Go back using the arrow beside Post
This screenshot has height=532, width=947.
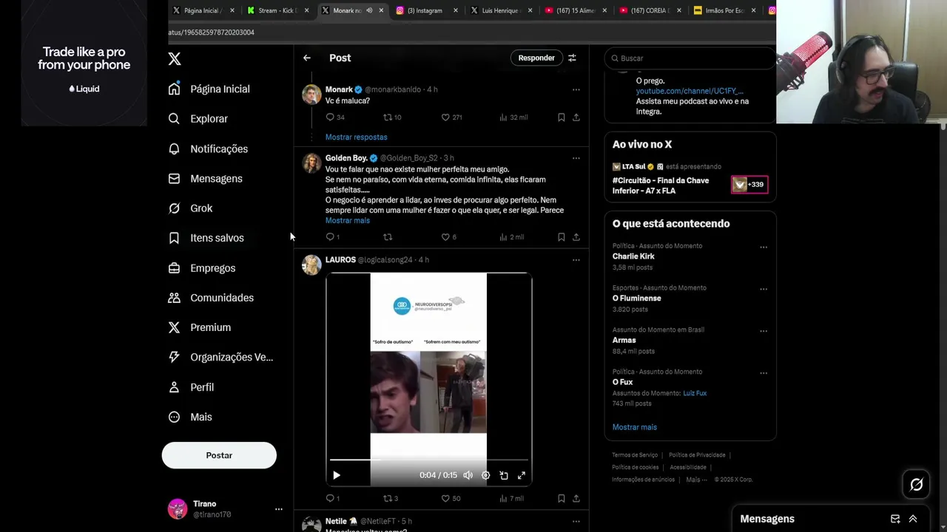pos(307,58)
